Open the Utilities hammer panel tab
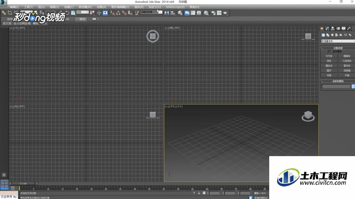The height and width of the screenshot is (199, 355). [349, 28]
